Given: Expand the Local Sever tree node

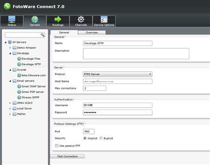Looking at the screenshot, I should [10, 109].
